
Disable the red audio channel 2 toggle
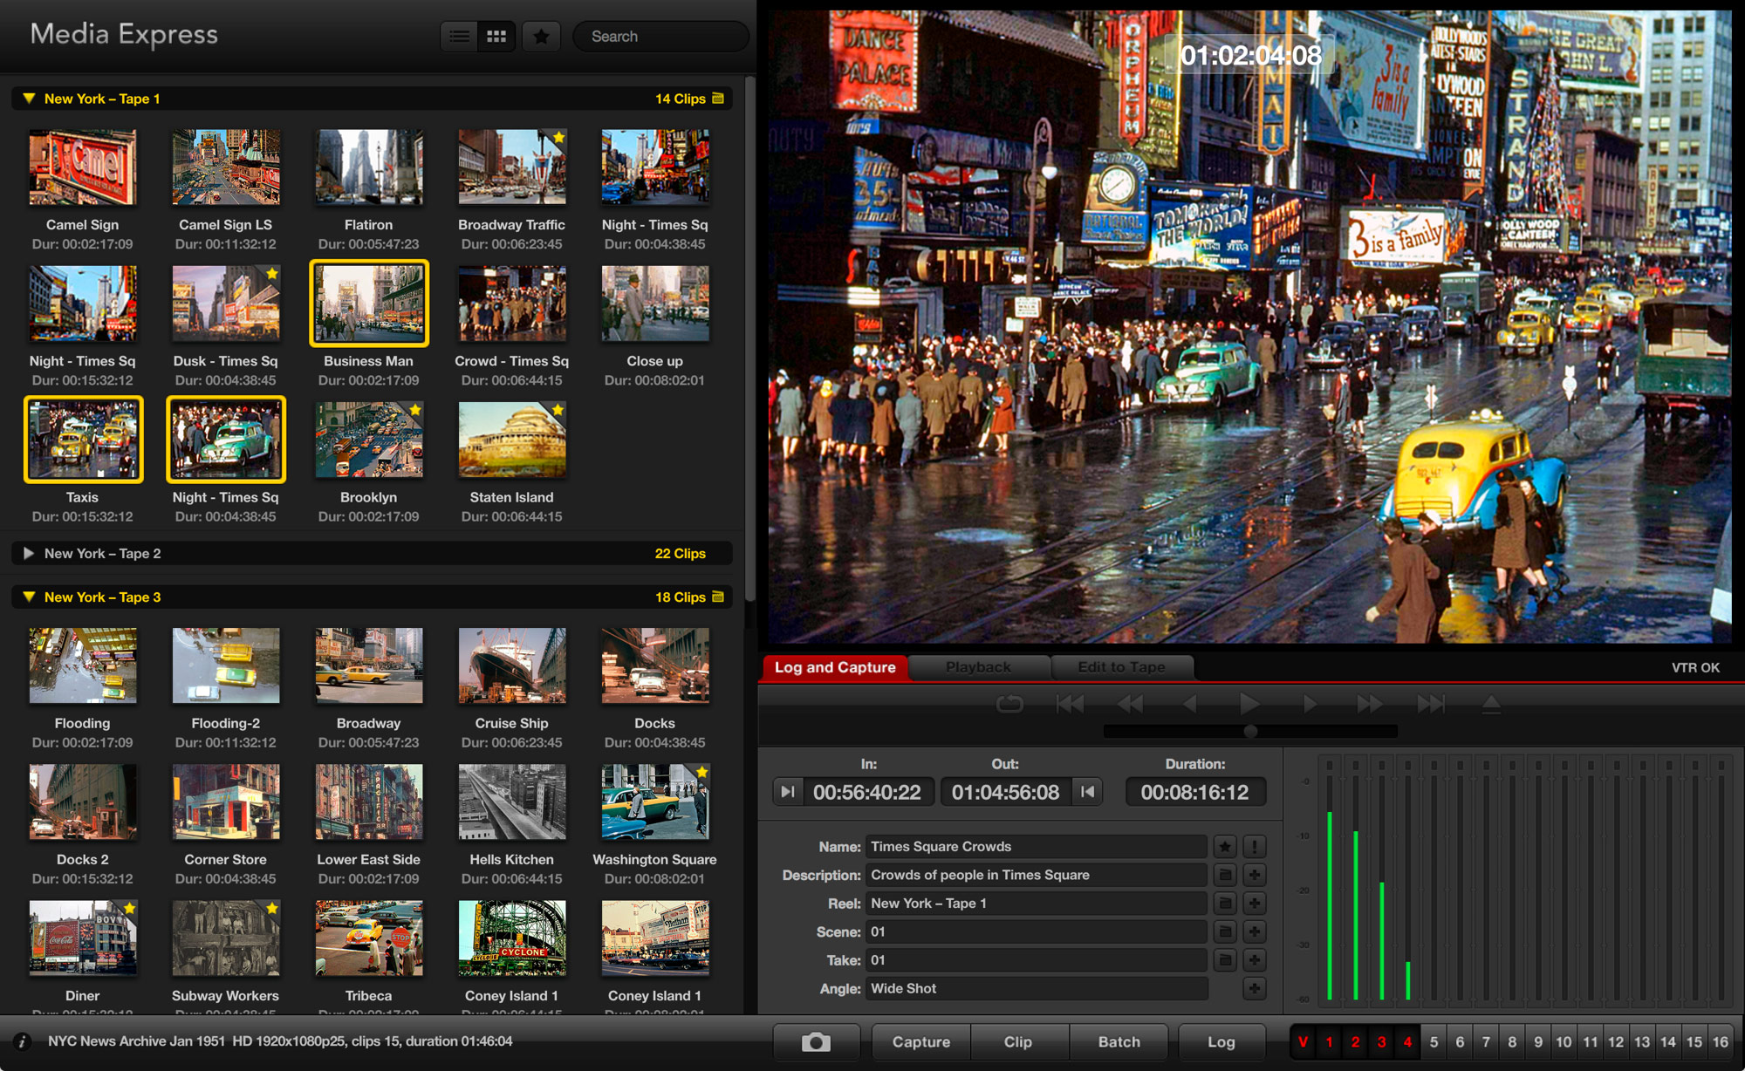coord(1354,1041)
